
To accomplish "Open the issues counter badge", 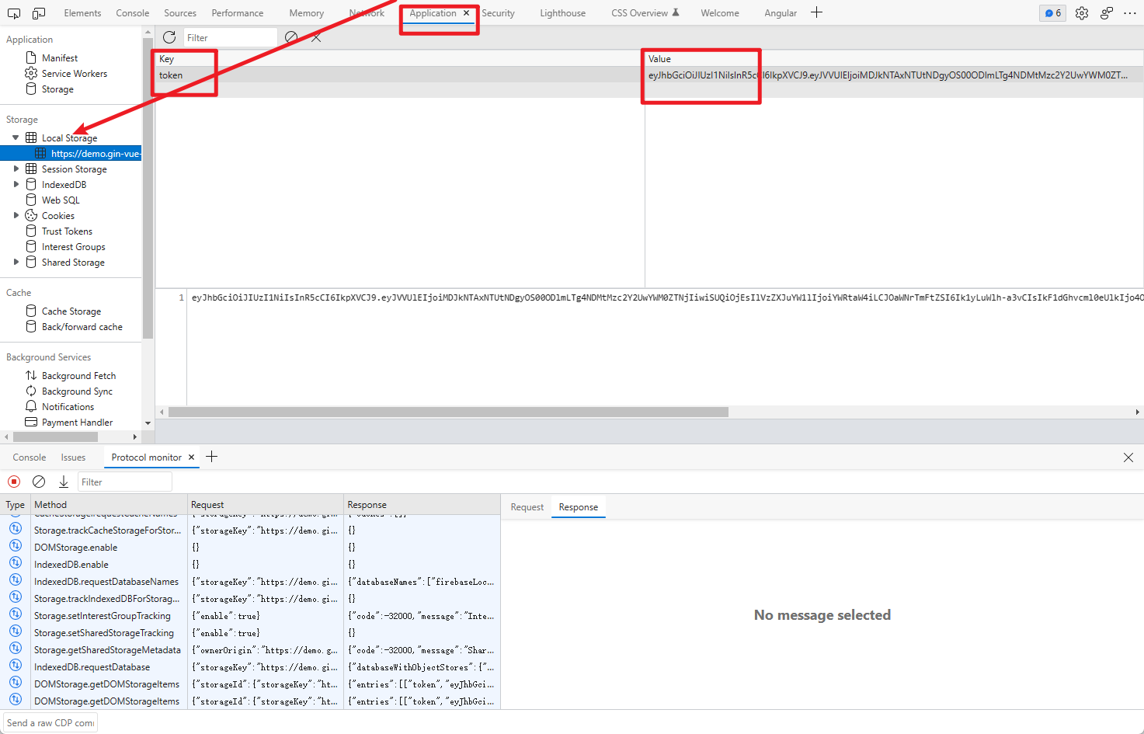I will [1052, 13].
